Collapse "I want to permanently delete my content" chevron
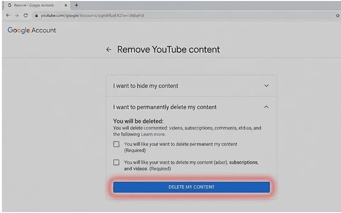The height and width of the screenshot is (213, 341). coord(267,107)
